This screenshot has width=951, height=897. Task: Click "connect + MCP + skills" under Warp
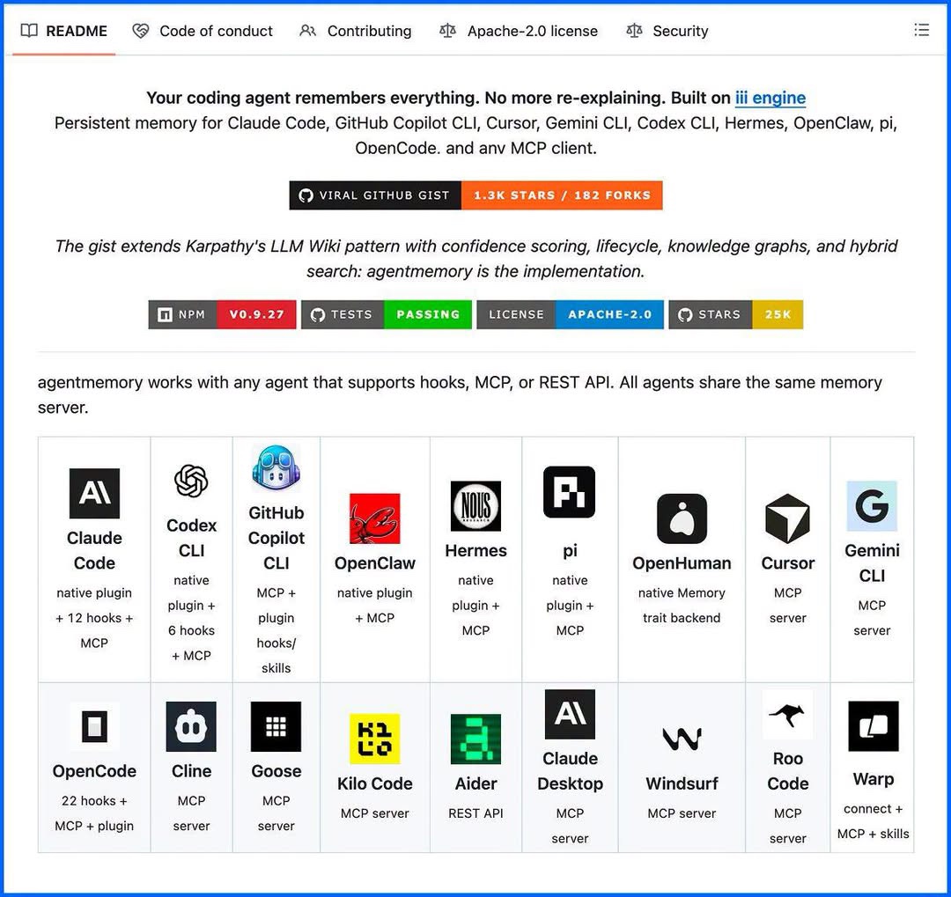point(874,821)
